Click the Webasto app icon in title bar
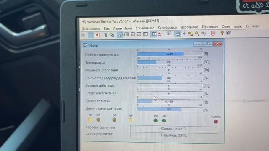The image size is (269, 151). (x=84, y=21)
